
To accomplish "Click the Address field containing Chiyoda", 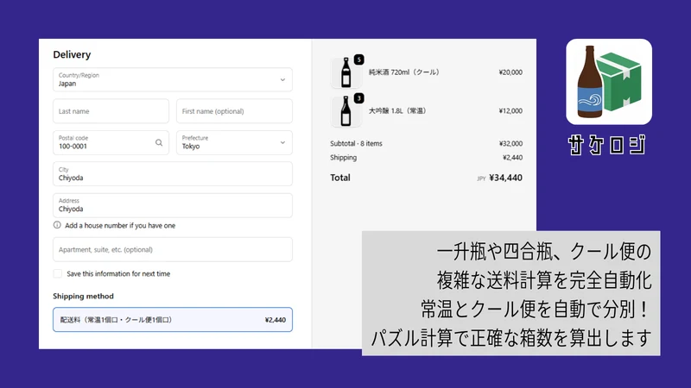I will [172, 205].
